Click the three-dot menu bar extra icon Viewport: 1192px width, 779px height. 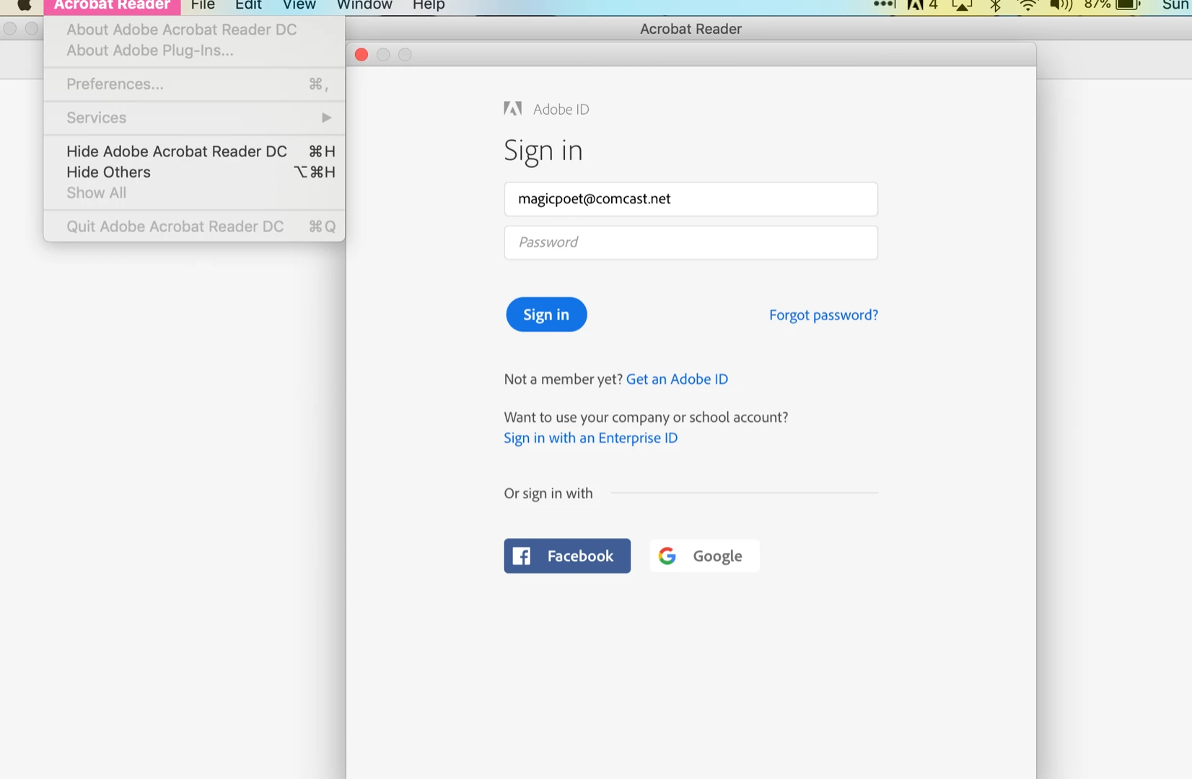tap(884, 4)
